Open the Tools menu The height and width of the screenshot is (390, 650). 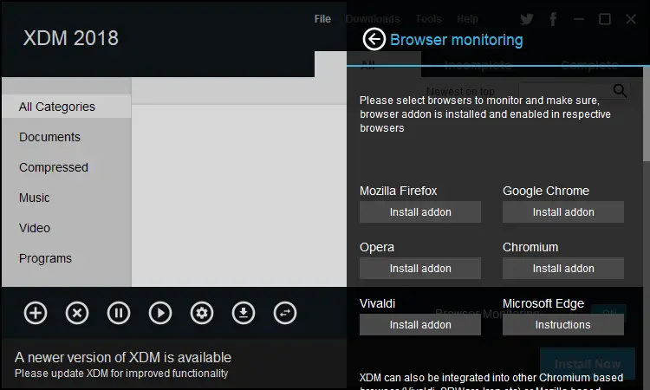[429, 19]
